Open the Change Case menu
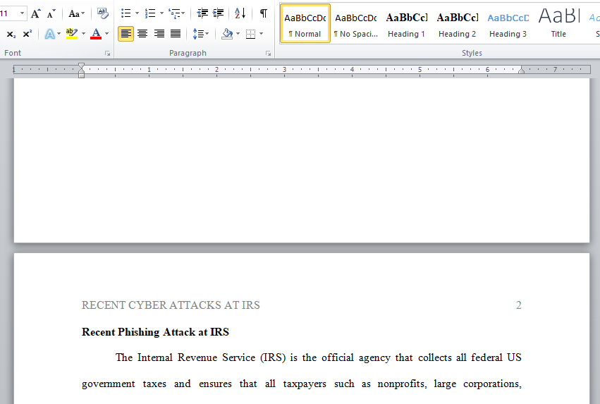 [x=76, y=14]
